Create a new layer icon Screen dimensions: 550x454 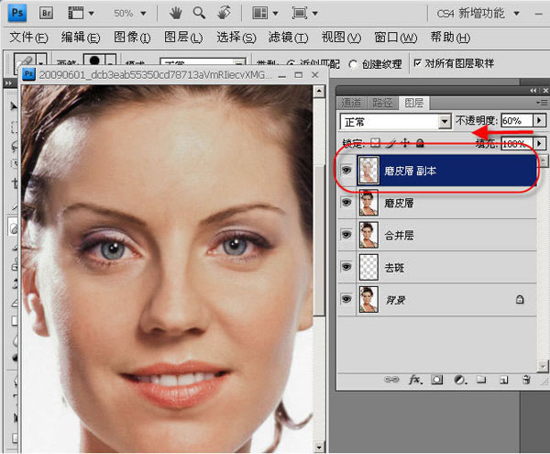(503, 379)
